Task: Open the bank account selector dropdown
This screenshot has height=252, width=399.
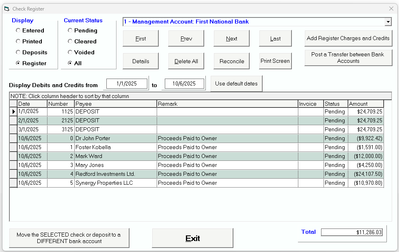Action: coord(388,22)
